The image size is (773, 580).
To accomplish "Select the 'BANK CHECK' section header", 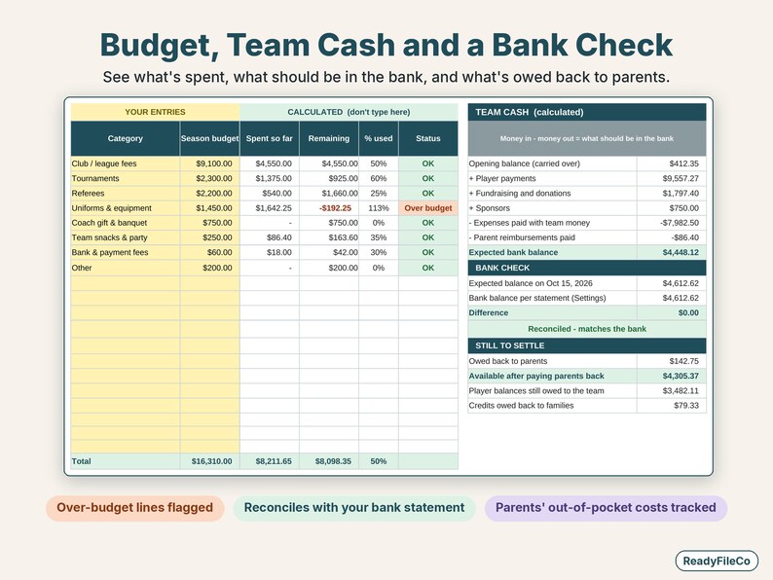I will coord(587,268).
